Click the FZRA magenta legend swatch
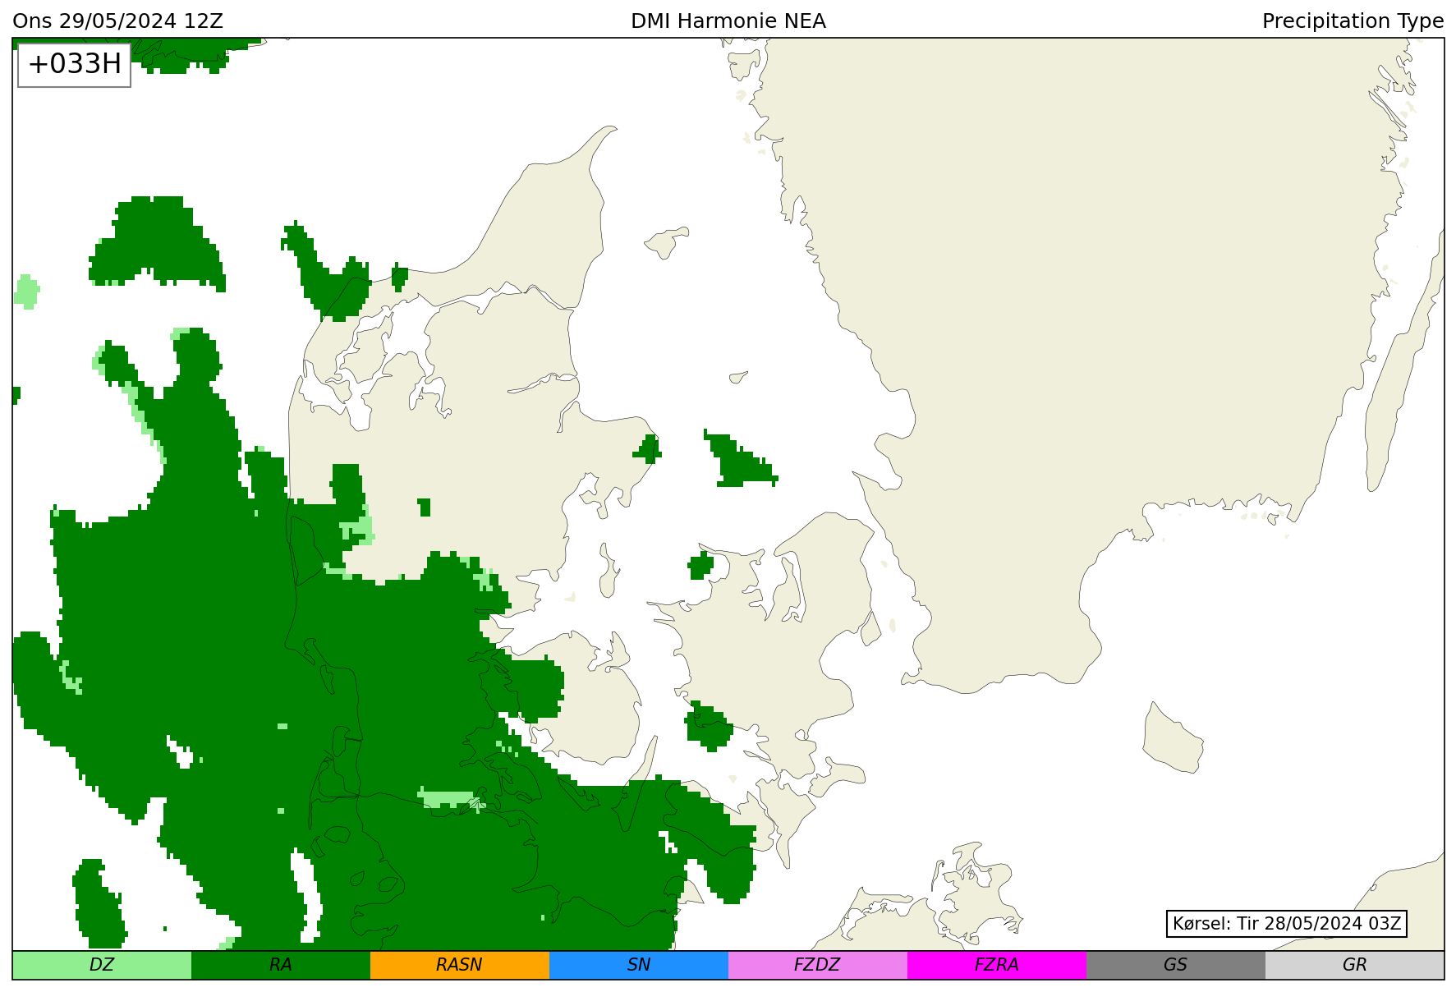The width and height of the screenshot is (1456, 992). 997,965
